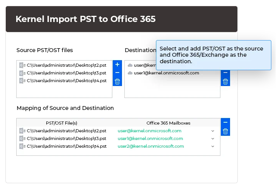Click the Outlook file icon beside source t2.pst
The image size is (276, 189).
[22, 65]
